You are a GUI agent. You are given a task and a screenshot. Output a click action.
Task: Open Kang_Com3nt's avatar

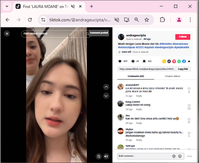click(121, 103)
